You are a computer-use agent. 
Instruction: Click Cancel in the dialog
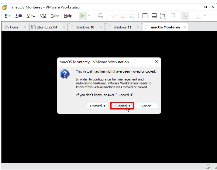[147, 106]
